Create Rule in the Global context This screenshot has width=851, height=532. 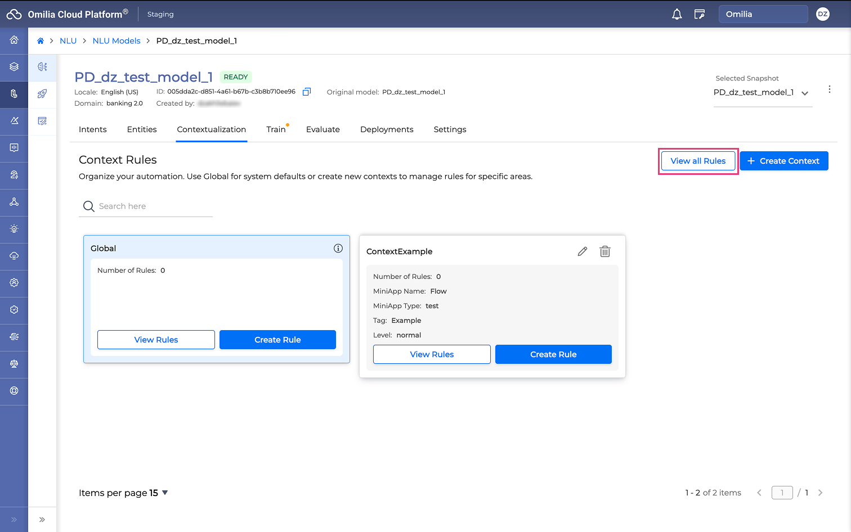[x=277, y=340]
